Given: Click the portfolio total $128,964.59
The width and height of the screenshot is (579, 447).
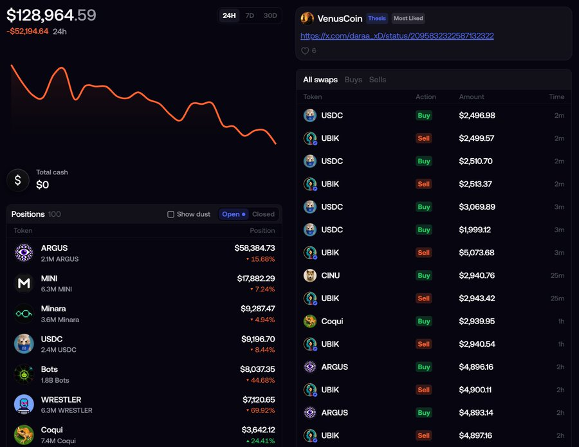Looking at the screenshot, I should click(x=51, y=15).
